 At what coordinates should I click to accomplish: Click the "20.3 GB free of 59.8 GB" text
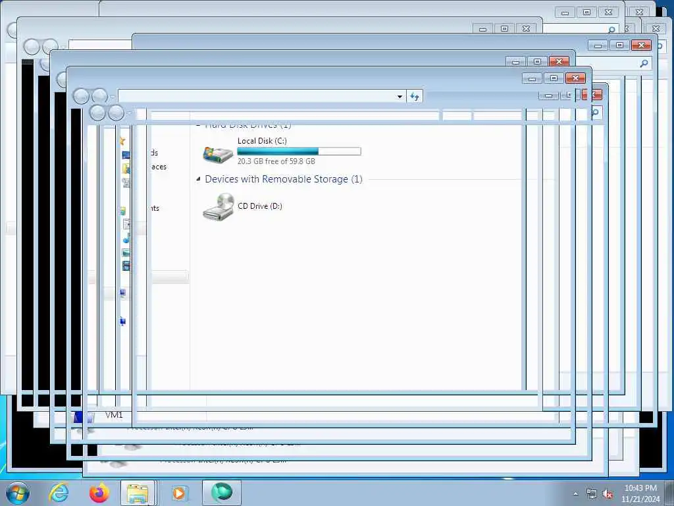click(276, 161)
